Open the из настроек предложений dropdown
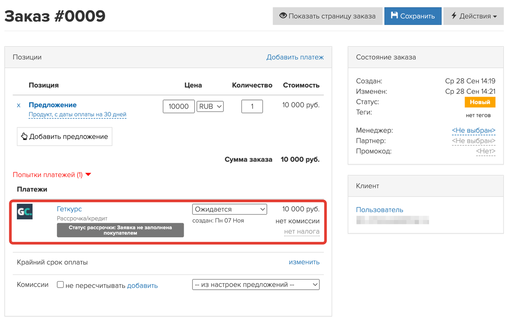 [256, 285]
